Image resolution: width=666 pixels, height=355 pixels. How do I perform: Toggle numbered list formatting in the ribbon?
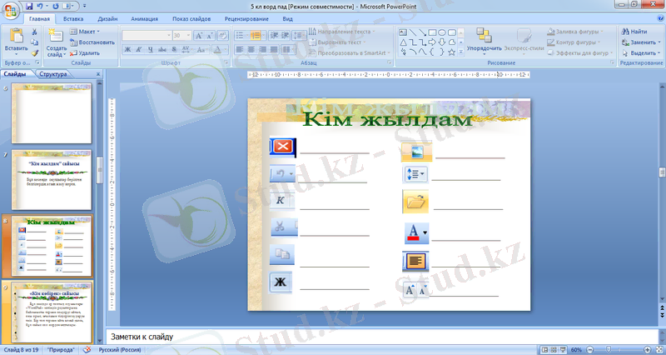[256, 36]
